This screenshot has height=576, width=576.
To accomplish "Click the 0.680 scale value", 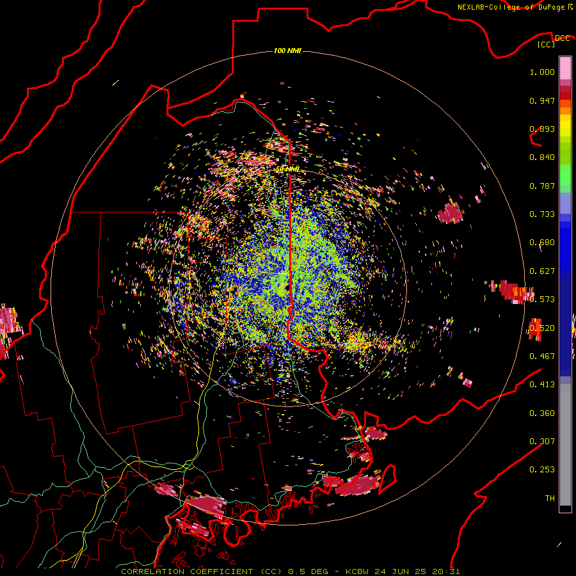I will (x=542, y=243).
